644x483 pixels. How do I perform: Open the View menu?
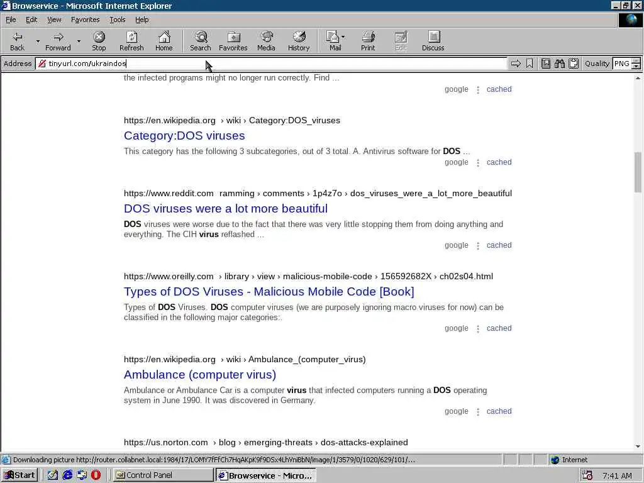(x=54, y=19)
